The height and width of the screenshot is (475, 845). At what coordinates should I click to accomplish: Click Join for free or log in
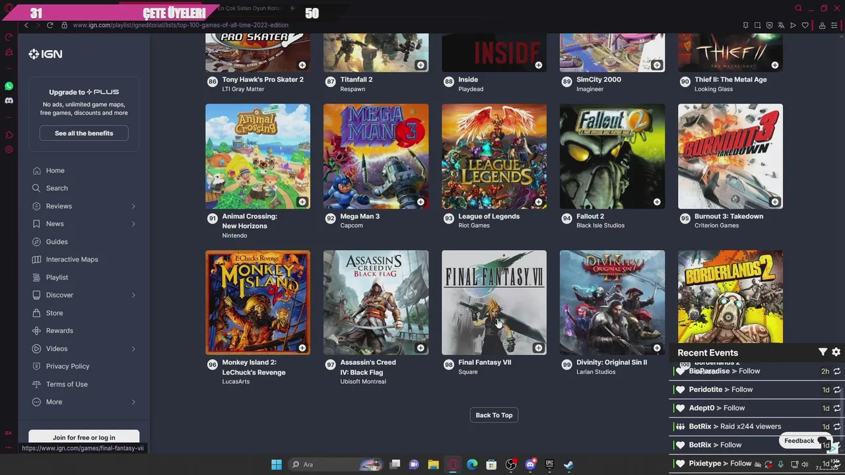[84, 437]
